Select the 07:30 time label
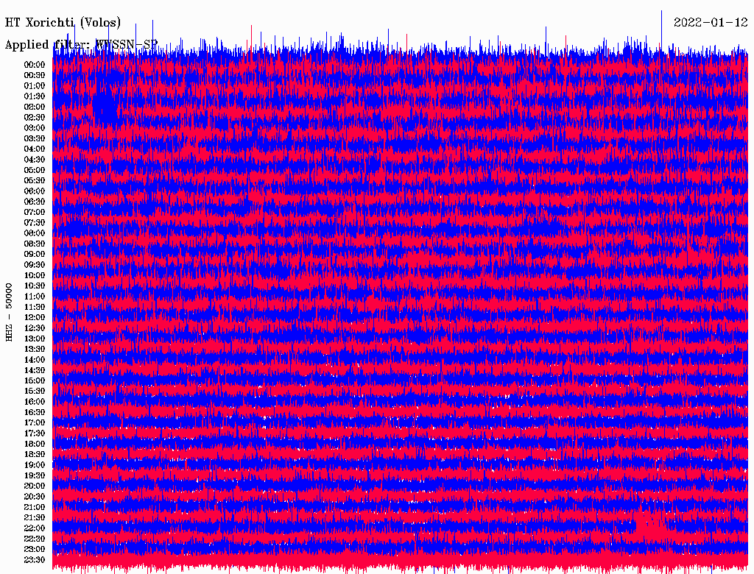This screenshot has width=754, height=574. pos(35,223)
